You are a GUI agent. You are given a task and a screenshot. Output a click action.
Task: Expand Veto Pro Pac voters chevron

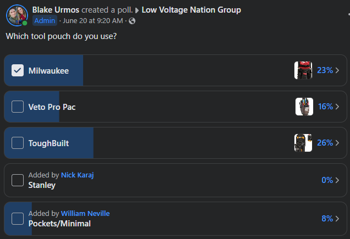pos(337,107)
